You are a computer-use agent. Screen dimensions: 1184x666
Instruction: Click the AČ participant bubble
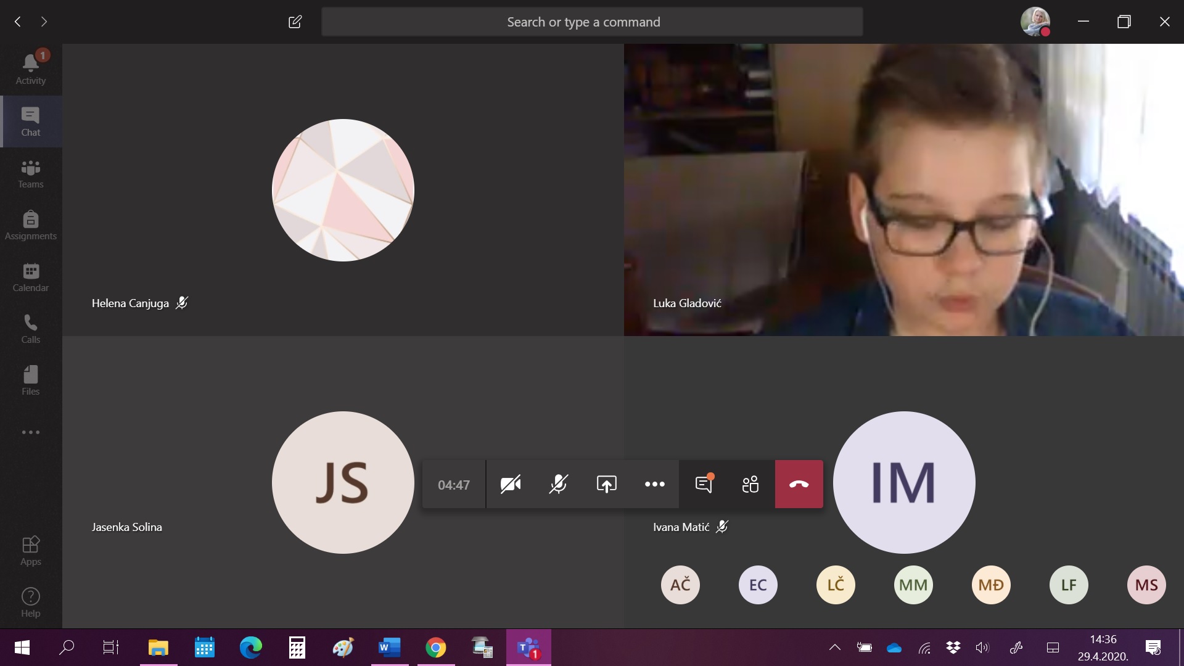680,585
